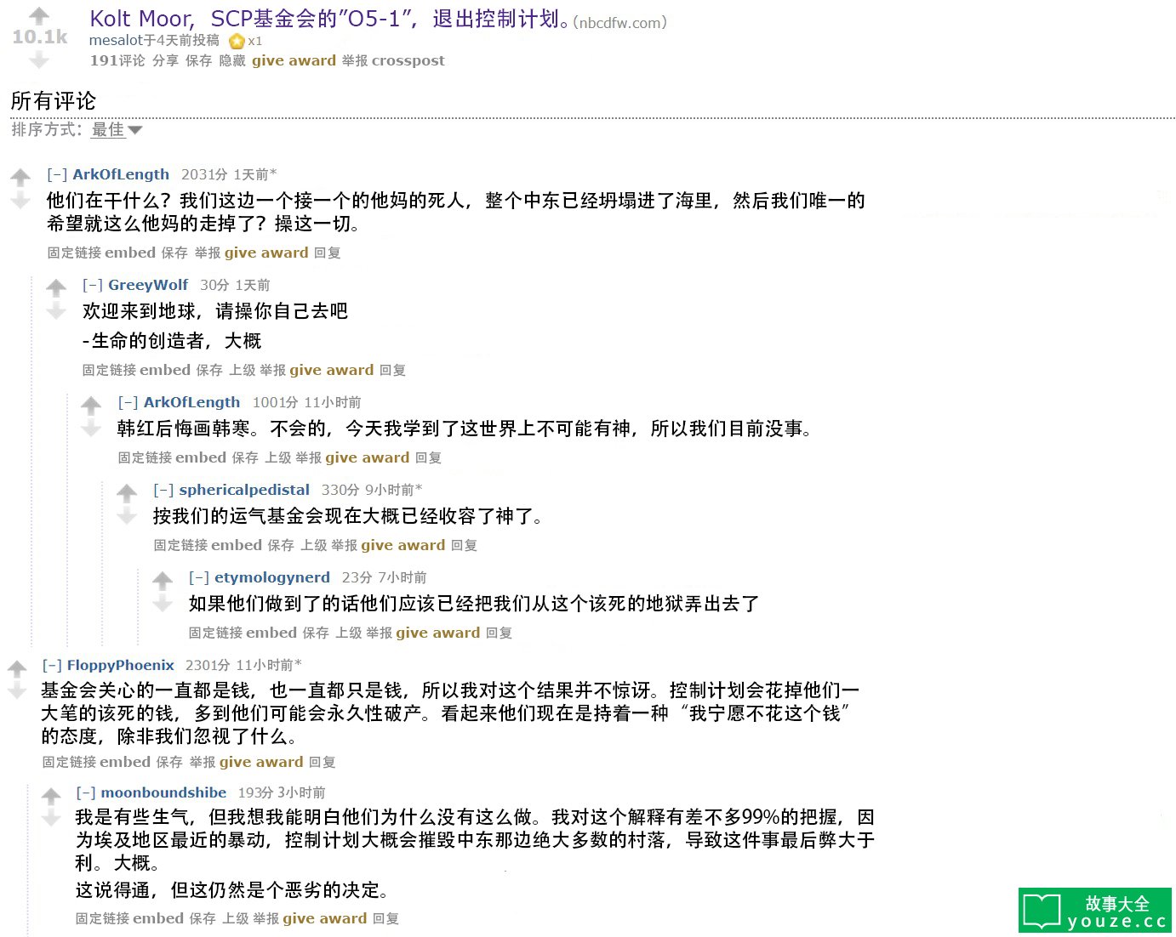Give award to sphericalpedistal's comment
Screen dimensions: 1176x937
pos(403,545)
